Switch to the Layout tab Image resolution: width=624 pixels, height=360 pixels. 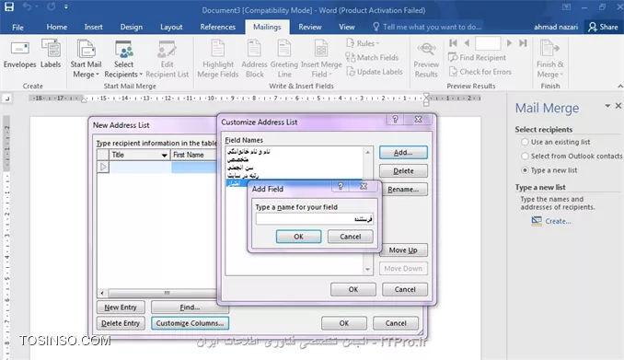tap(171, 27)
